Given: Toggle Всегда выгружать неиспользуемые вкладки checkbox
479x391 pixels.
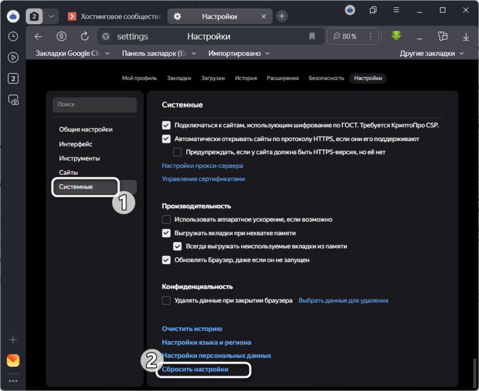Looking at the screenshot, I should pos(177,246).
